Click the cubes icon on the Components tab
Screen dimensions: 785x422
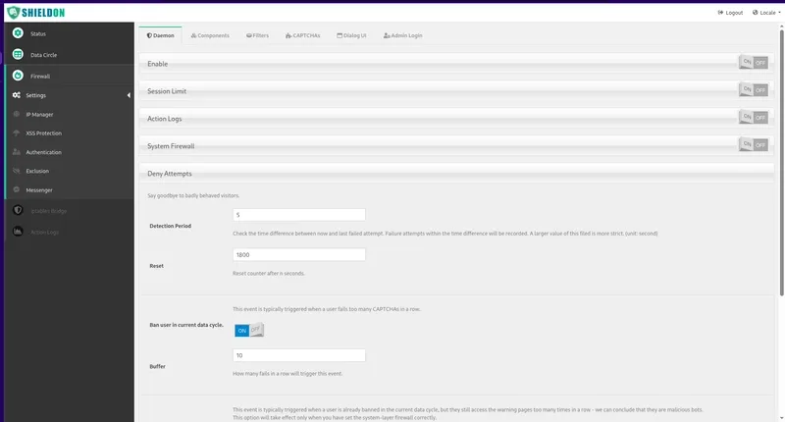(193, 35)
